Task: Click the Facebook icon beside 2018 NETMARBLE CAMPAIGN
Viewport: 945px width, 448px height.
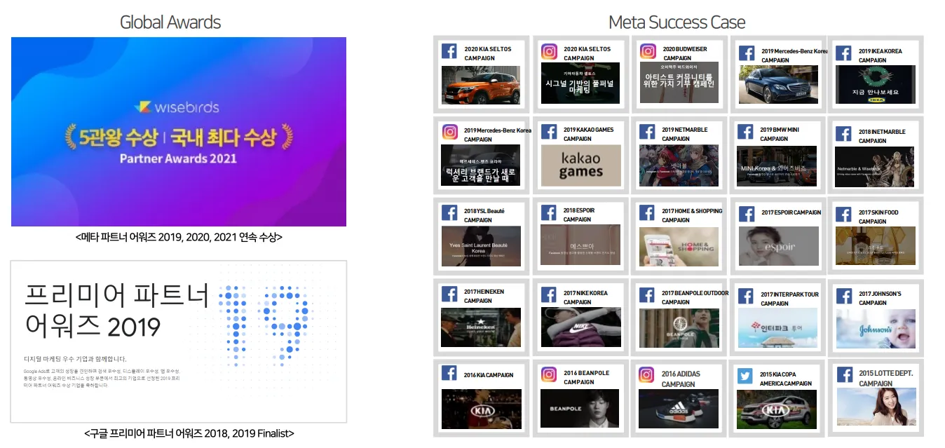Action: pos(844,133)
